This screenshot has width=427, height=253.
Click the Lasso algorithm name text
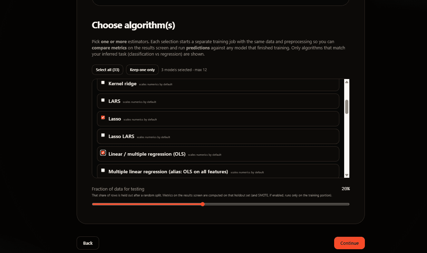[x=115, y=119]
